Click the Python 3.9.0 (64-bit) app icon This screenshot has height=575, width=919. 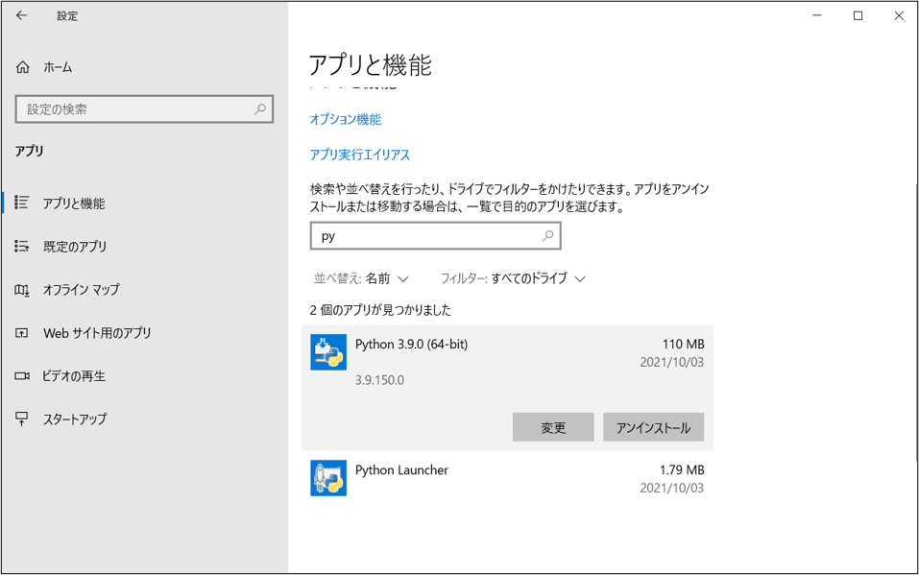click(328, 352)
